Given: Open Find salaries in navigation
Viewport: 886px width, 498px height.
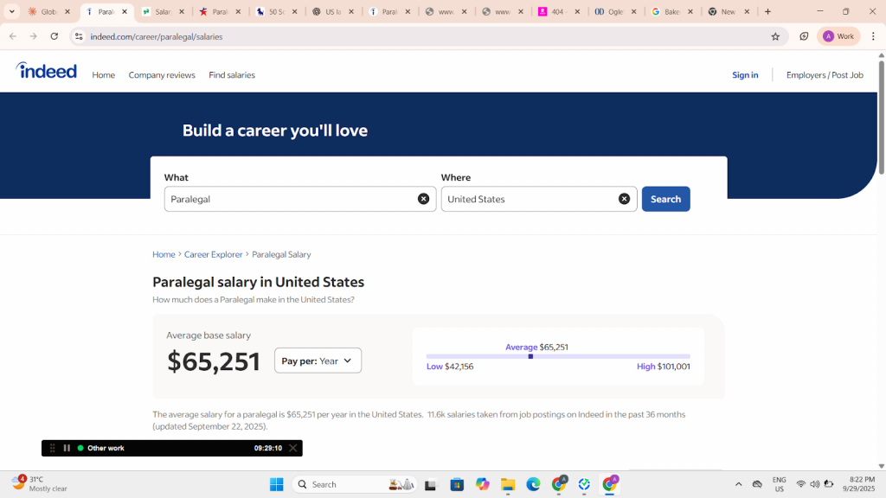Looking at the screenshot, I should (x=232, y=75).
